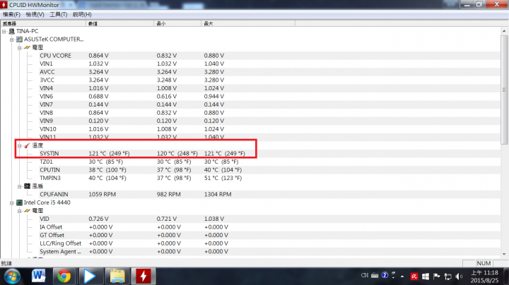509x285 pixels.
Task: Click the Intel Core i5 processor icon
Action: click(x=20, y=202)
